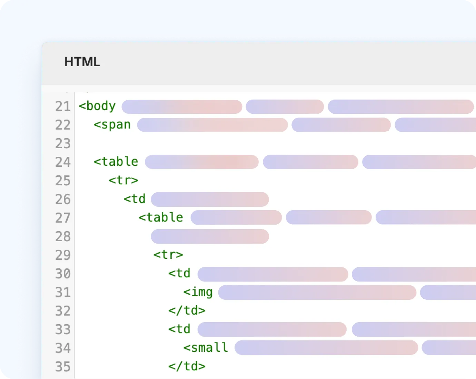The width and height of the screenshot is (476, 379).
Task: Select the small tag on line 34
Action: 205,348
